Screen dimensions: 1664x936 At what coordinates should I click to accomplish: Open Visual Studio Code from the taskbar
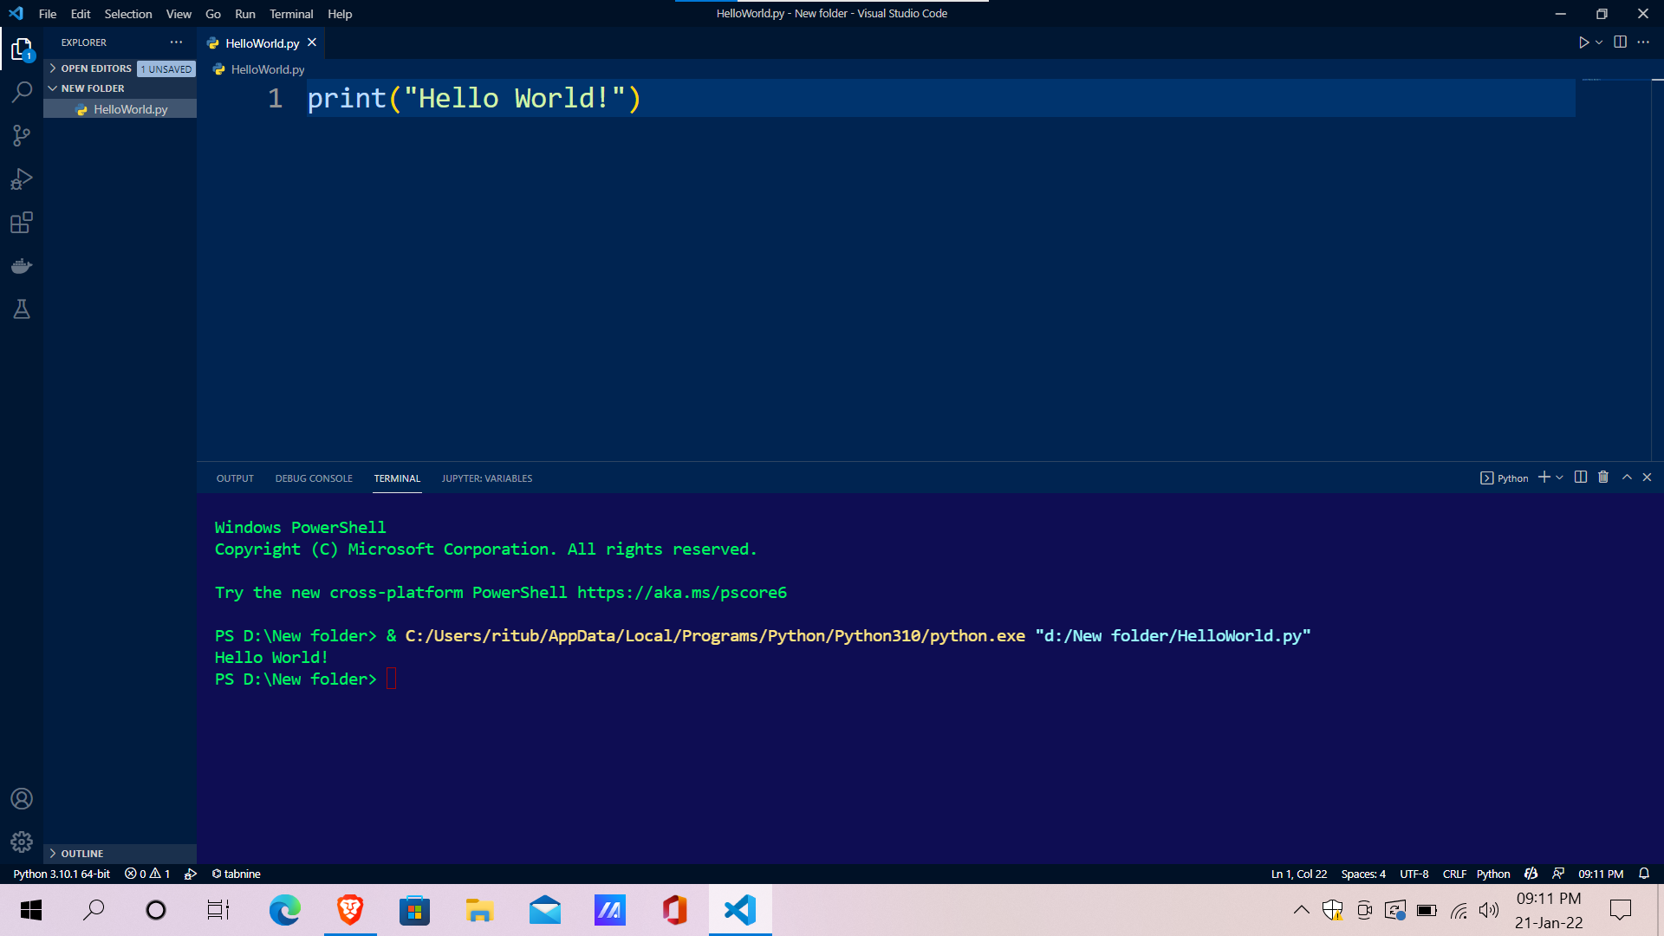click(x=739, y=910)
